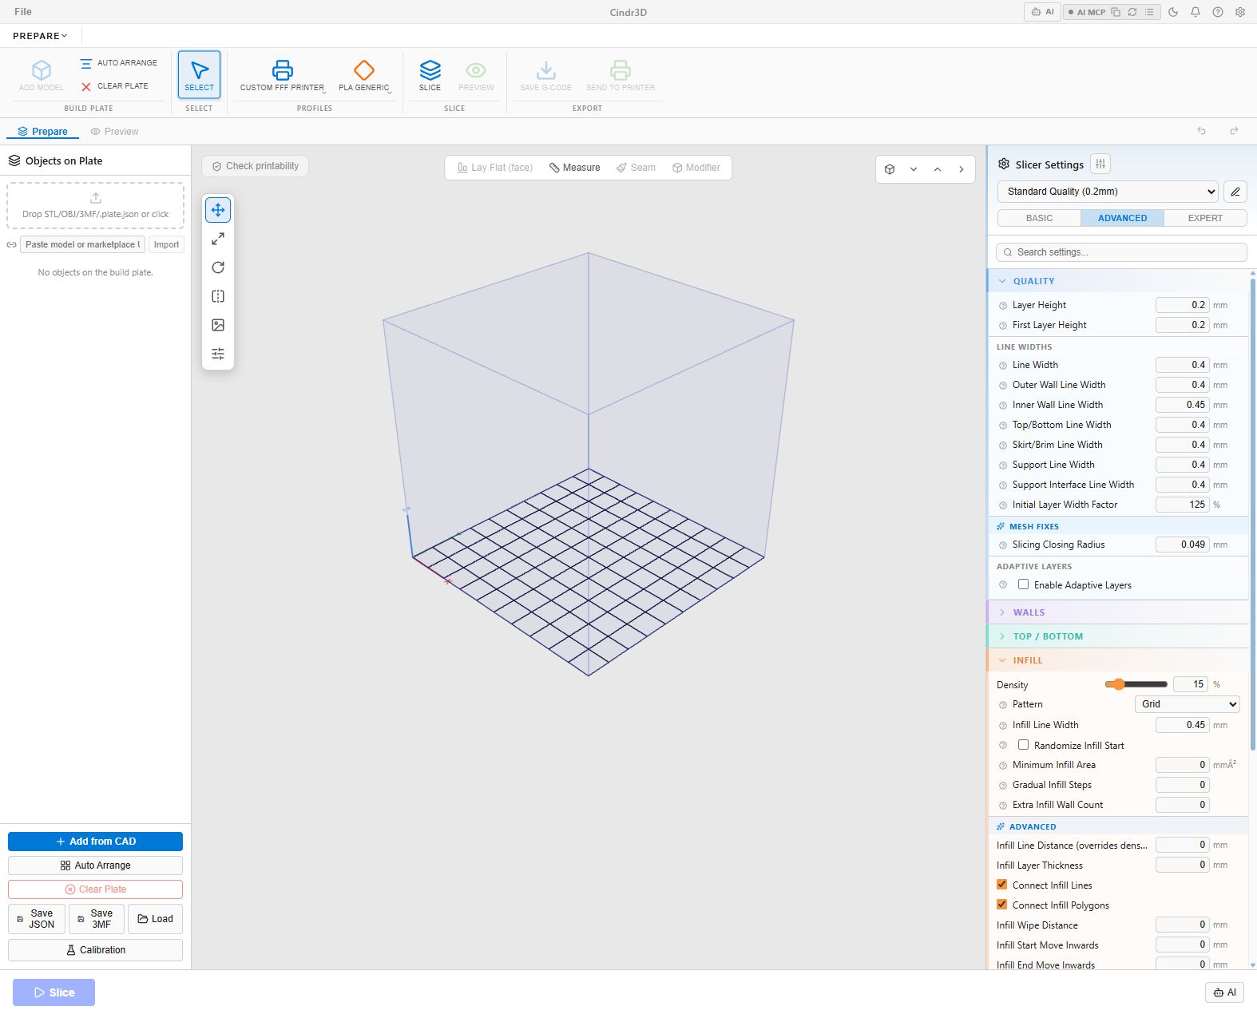Select the Advanced settings tab

[1122, 218]
